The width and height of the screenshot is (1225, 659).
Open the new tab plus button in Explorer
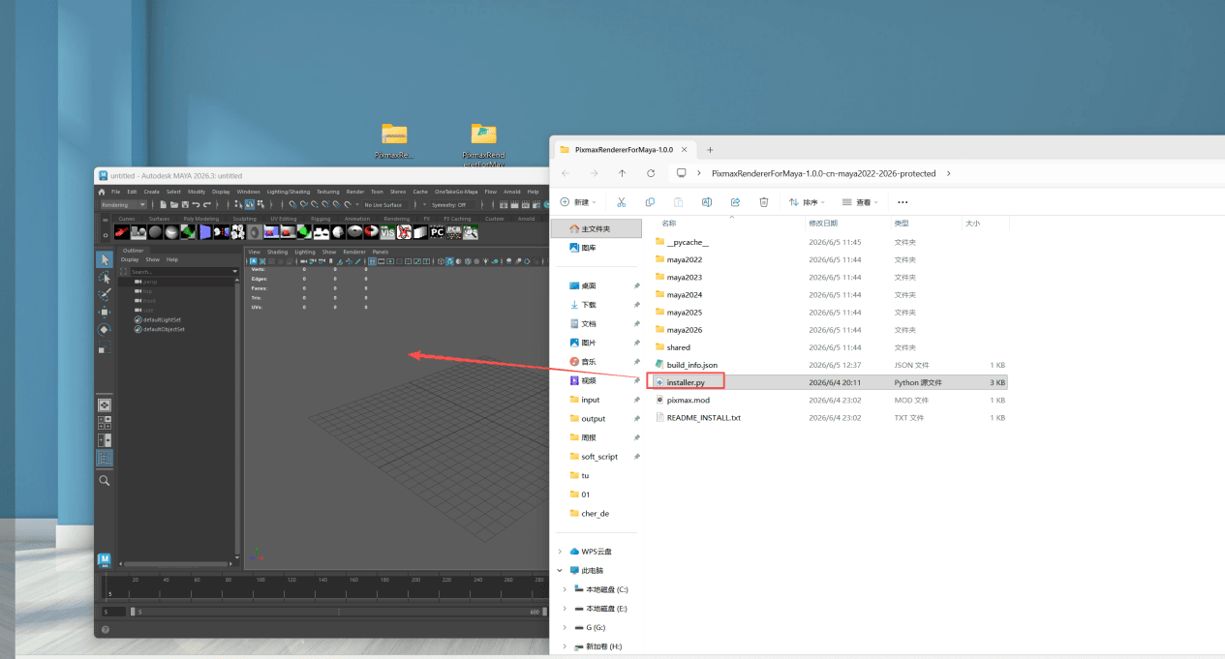click(x=710, y=150)
